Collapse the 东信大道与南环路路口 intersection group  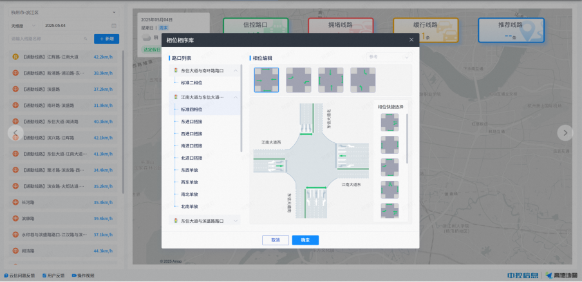point(236,70)
